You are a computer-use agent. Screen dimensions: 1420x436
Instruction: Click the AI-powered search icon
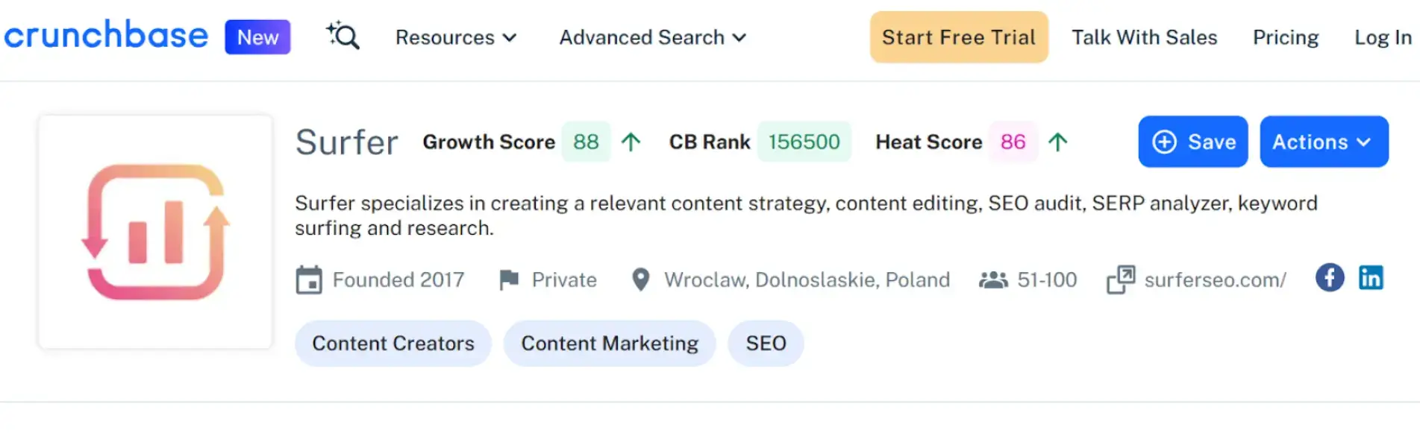(x=342, y=36)
